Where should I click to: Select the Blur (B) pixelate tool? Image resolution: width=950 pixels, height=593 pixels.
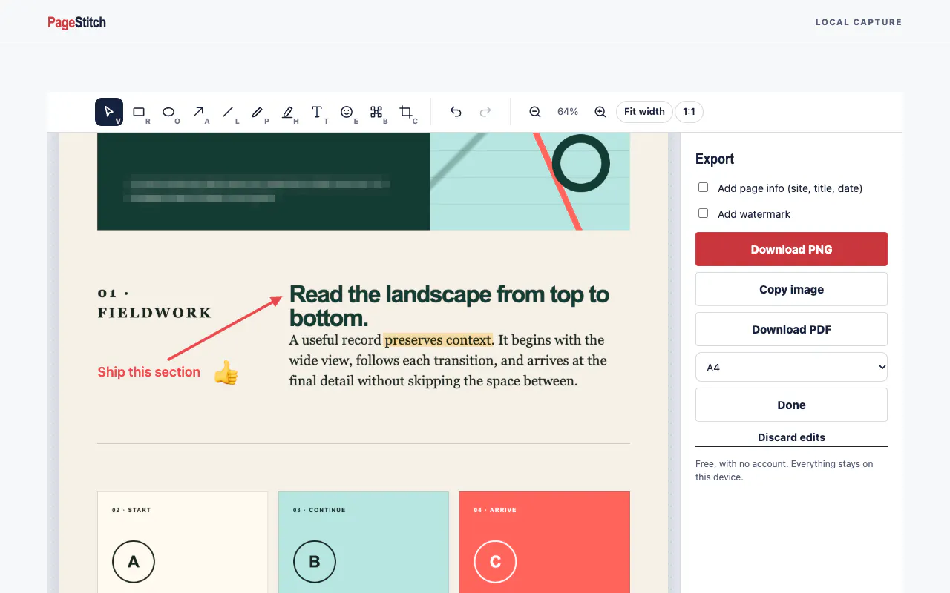click(x=376, y=112)
